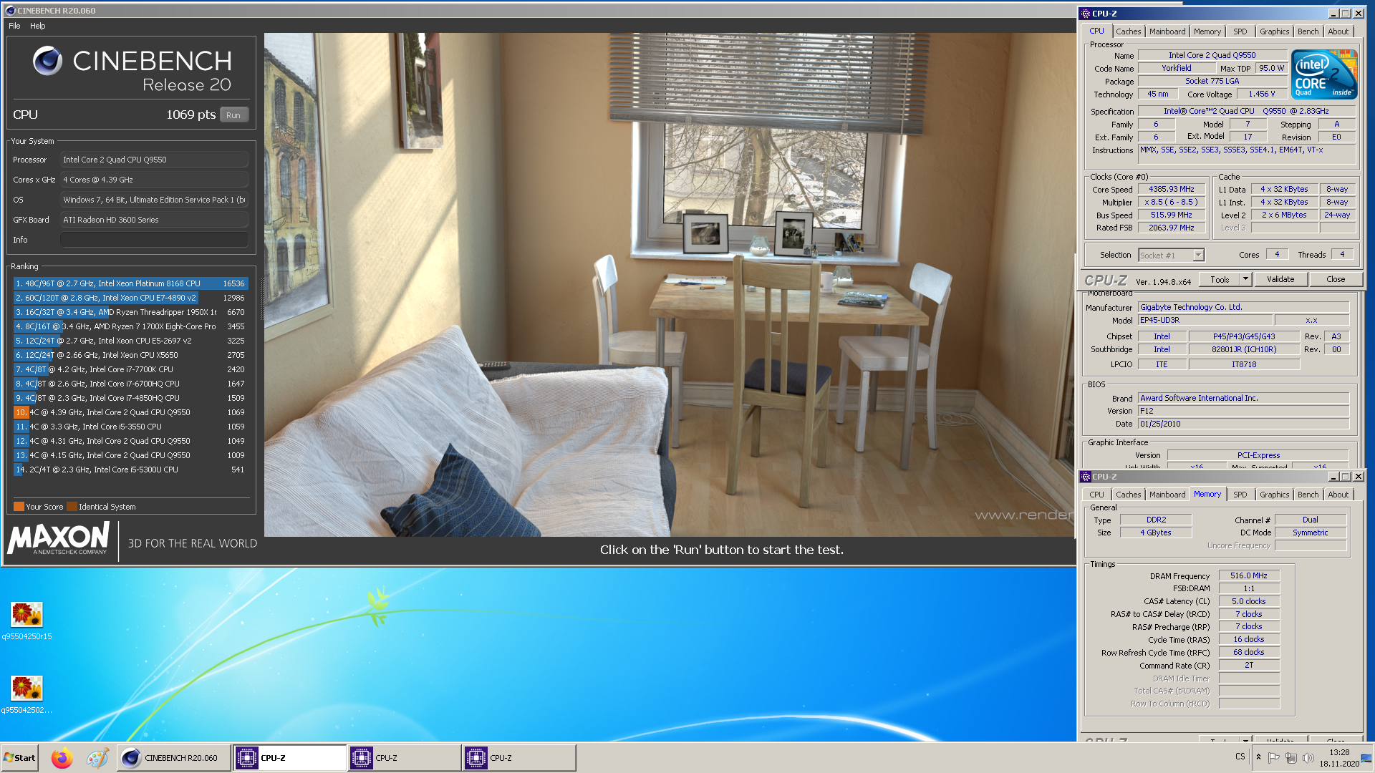Click the Identical System legend swatch
Viewport: 1375px width, 773px height.
(72, 507)
